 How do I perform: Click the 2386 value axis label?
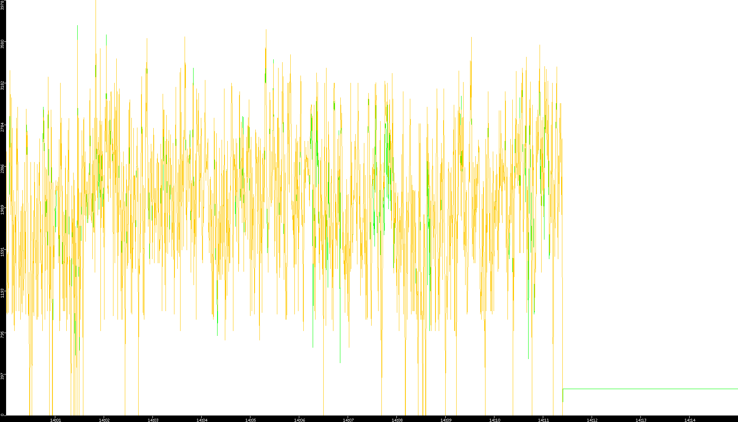click(x=2, y=168)
